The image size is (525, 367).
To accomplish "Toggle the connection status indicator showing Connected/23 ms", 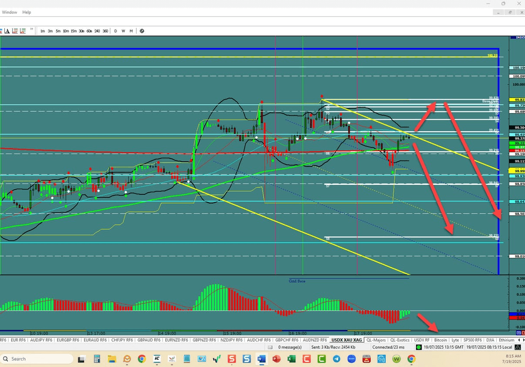I will pyautogui.click(x=388, y=347).
